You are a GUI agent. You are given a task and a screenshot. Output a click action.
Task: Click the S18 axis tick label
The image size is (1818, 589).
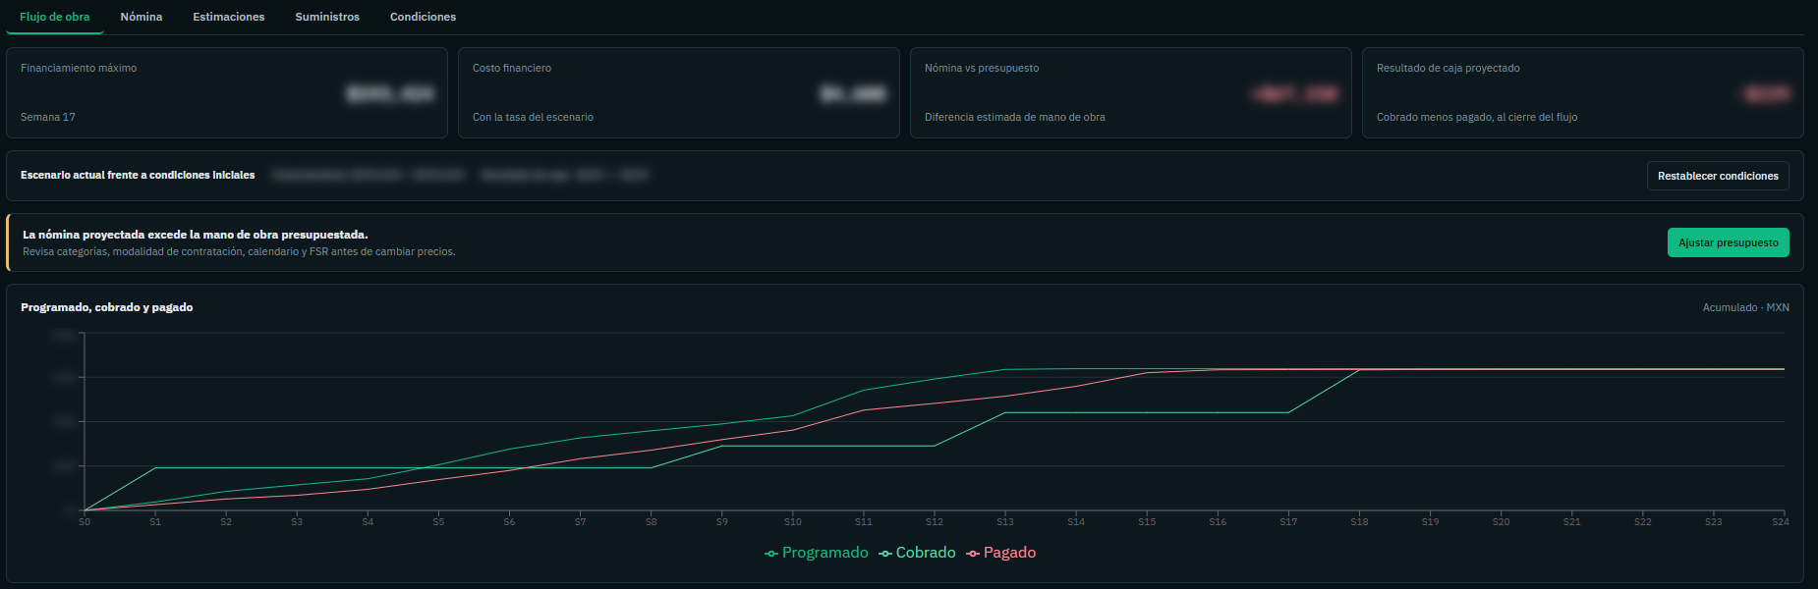tap(1359, 522)
